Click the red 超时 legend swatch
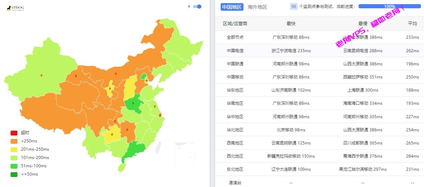The image size is (424, 187). (x=14, y=133)
